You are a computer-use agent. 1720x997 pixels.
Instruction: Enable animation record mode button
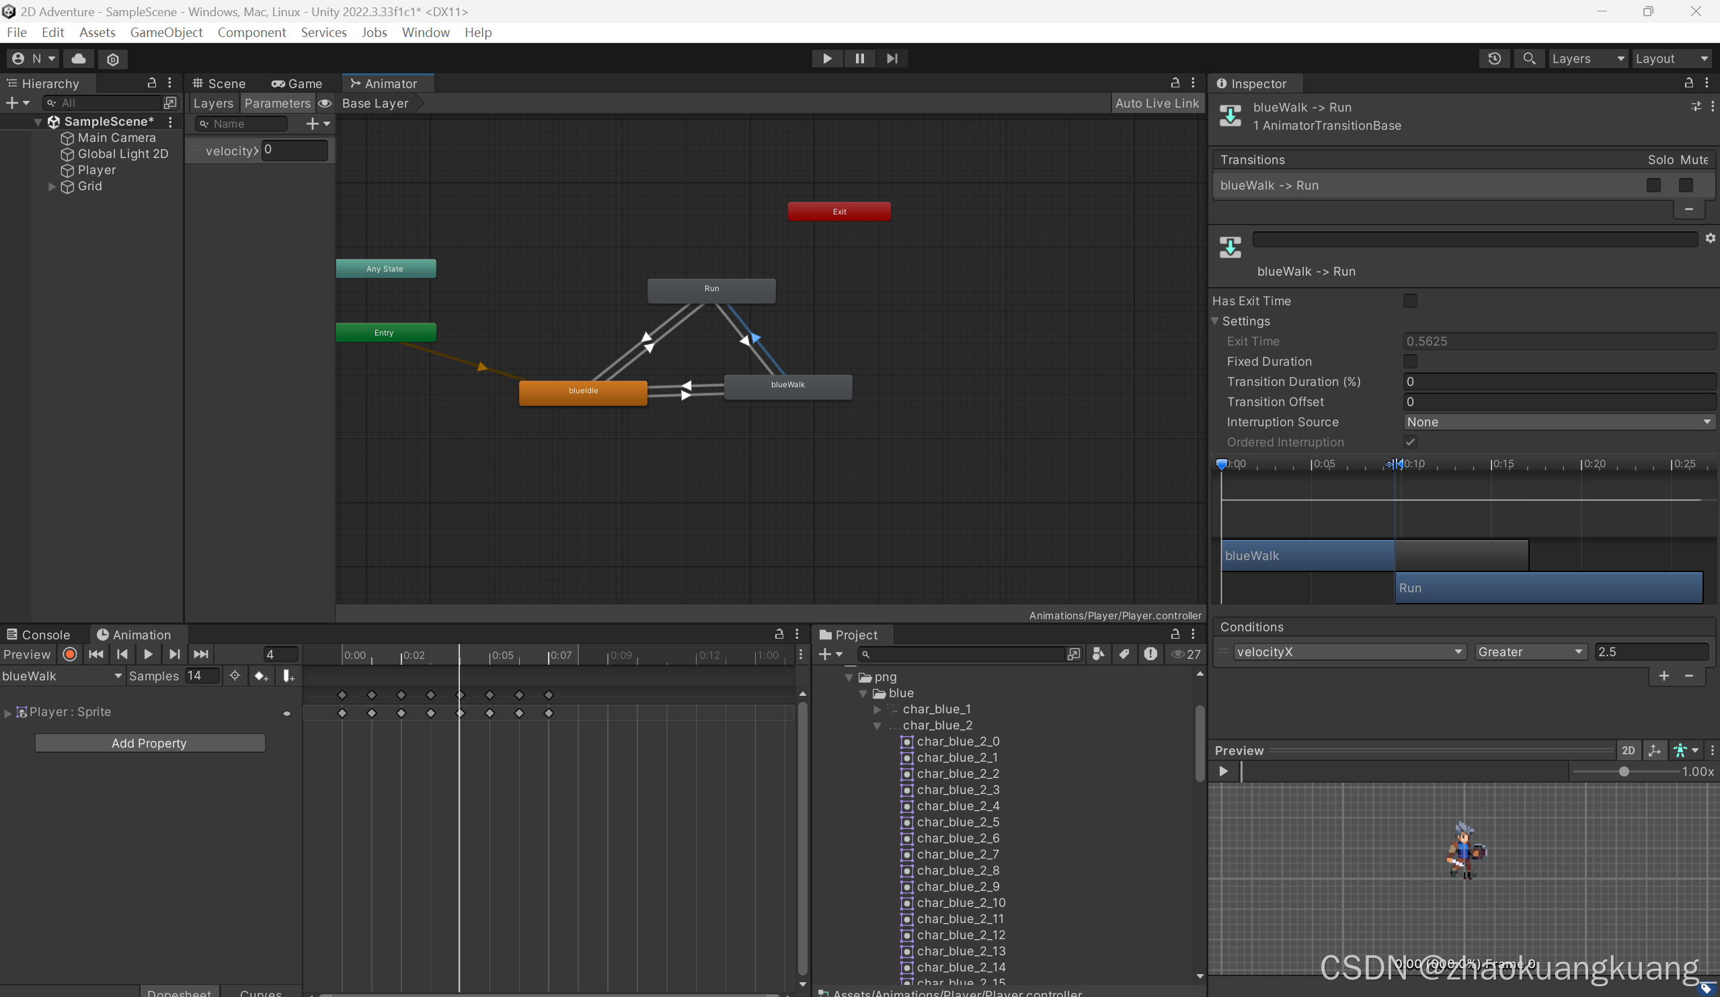[69, 653]
